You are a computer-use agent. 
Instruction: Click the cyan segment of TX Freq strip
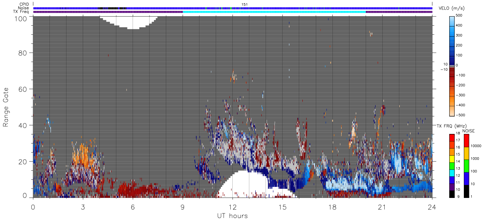click(274, 12)
